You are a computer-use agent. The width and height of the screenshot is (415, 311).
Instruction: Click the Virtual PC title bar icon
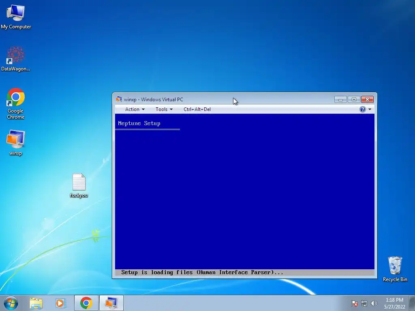coord(119,99)
